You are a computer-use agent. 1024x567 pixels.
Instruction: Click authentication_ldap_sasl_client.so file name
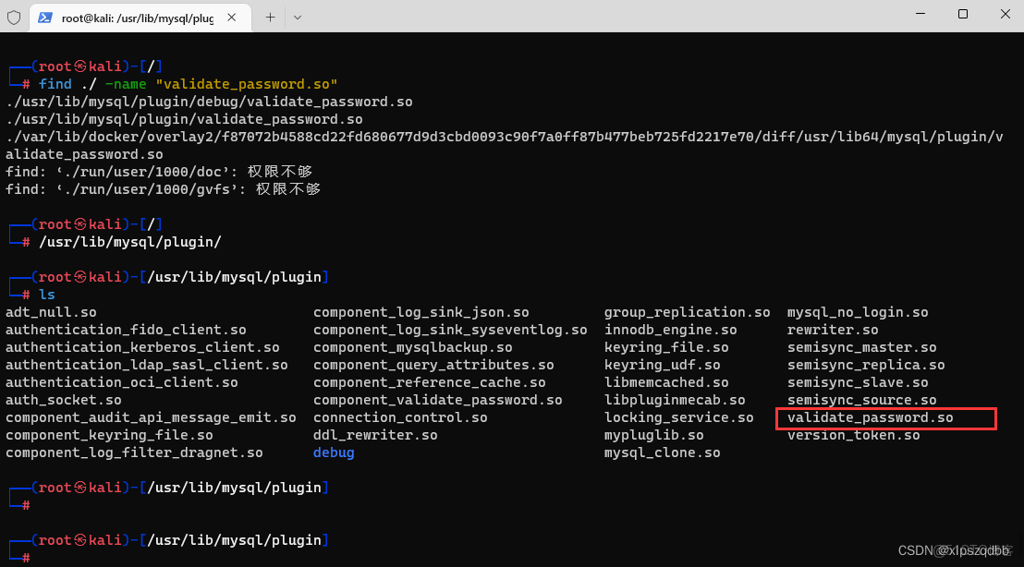(147, 366)
